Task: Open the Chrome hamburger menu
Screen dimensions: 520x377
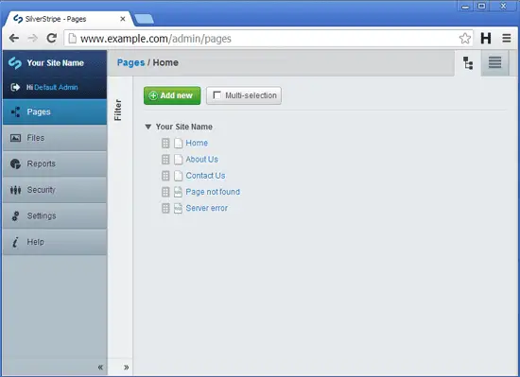Action: [x=507, y=39]
